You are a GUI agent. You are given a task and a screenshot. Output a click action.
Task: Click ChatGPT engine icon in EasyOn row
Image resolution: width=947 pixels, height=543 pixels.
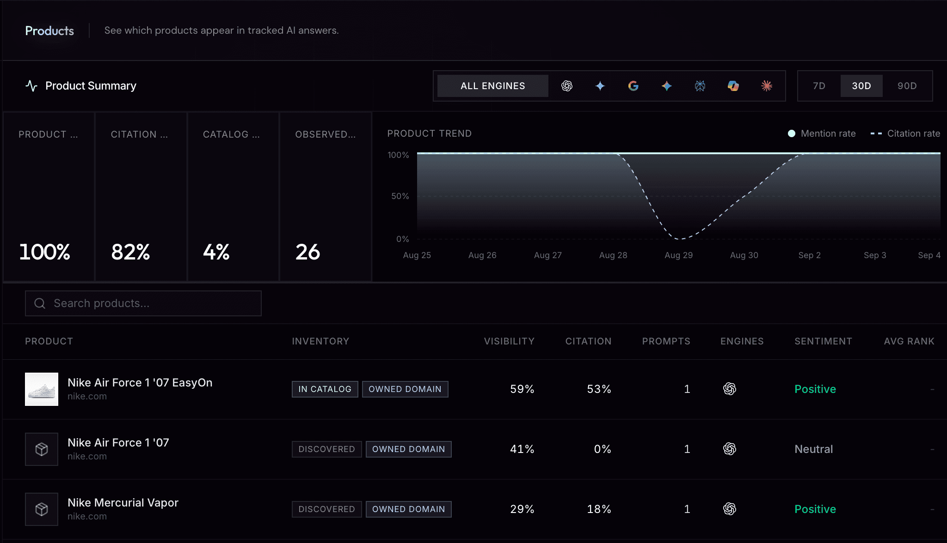[730, 389]
